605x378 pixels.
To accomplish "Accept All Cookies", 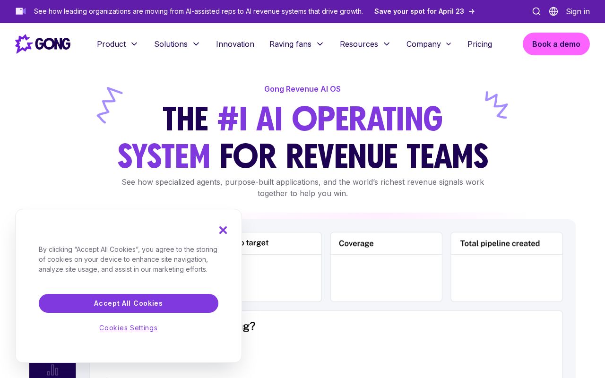I will point(128,303).
